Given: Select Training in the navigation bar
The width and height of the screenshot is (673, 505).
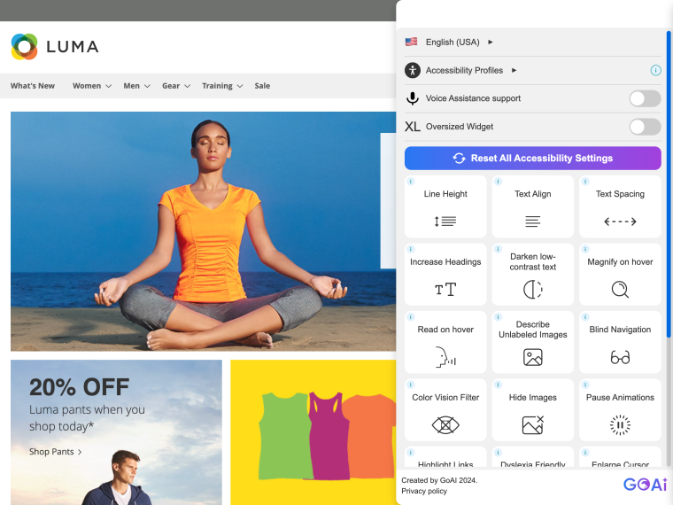Looking at the screenshot, I should [217, 86].
